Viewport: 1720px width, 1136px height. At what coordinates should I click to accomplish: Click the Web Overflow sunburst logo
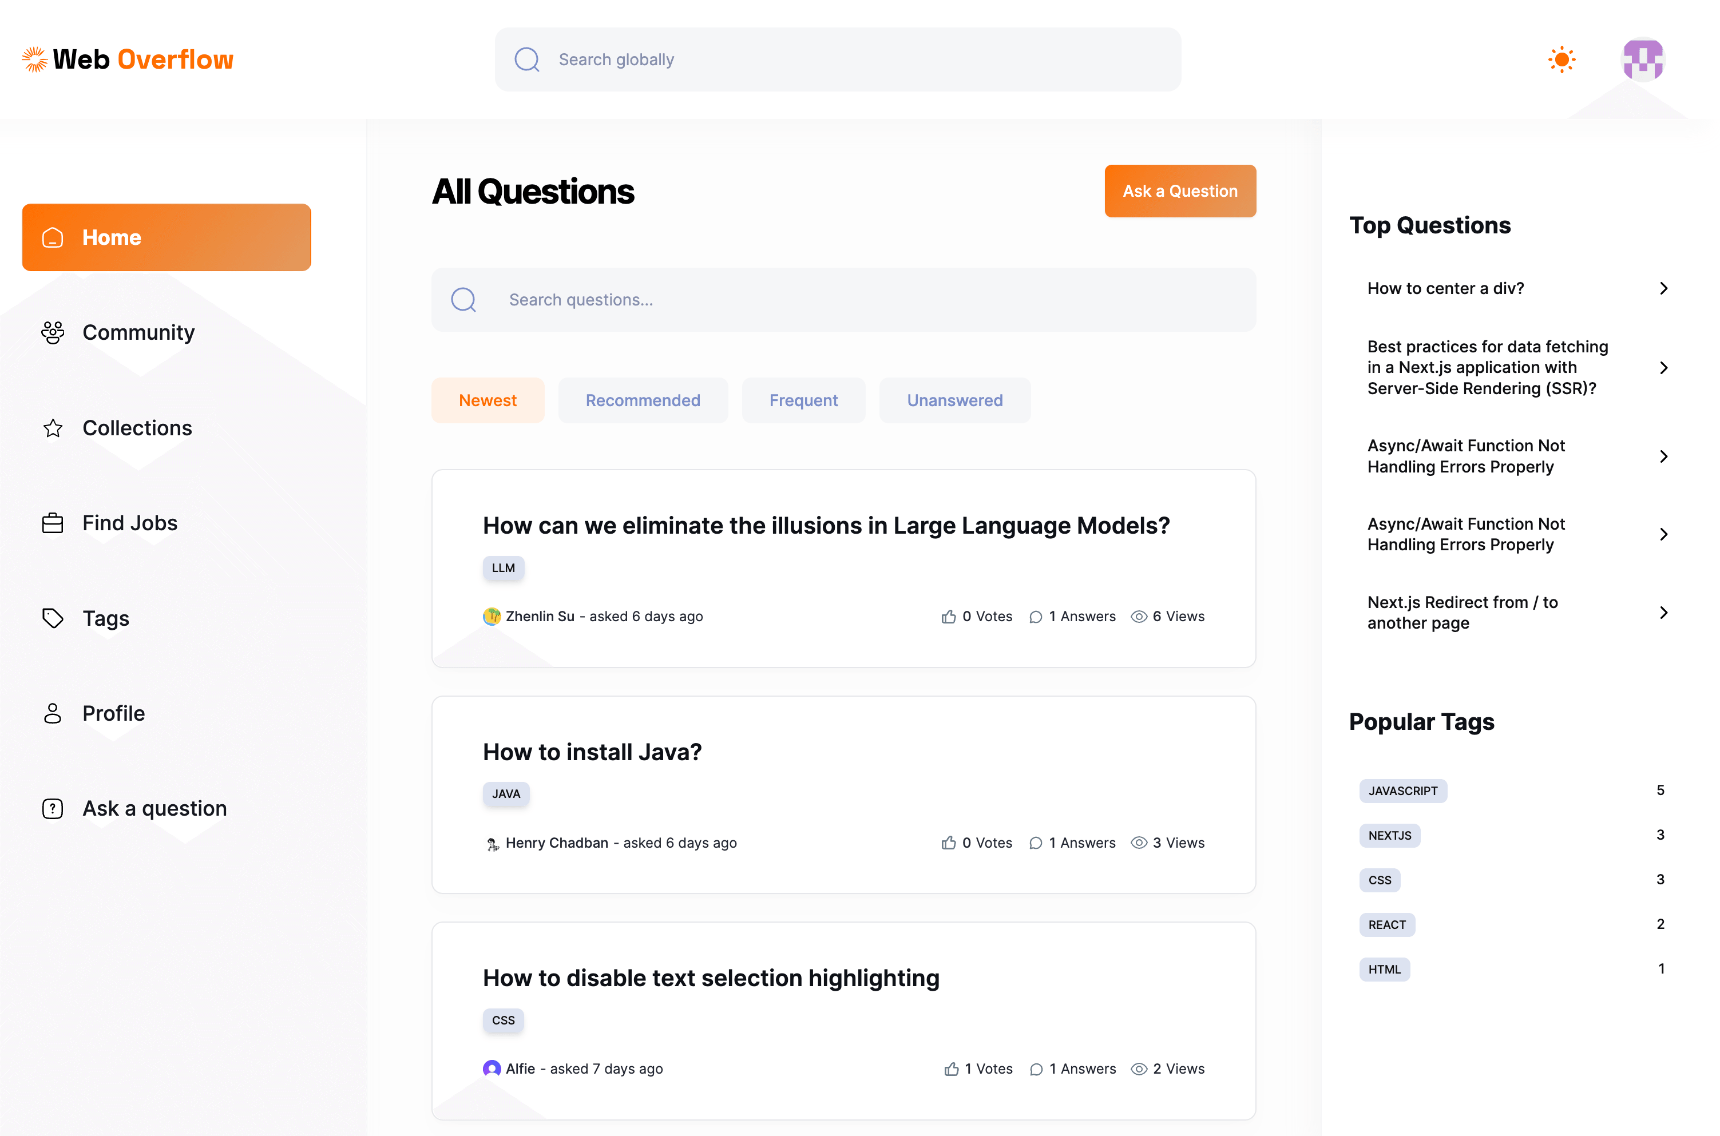coord(34,59)
